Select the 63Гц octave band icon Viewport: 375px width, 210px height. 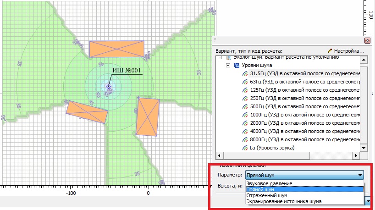pos(246,82)
